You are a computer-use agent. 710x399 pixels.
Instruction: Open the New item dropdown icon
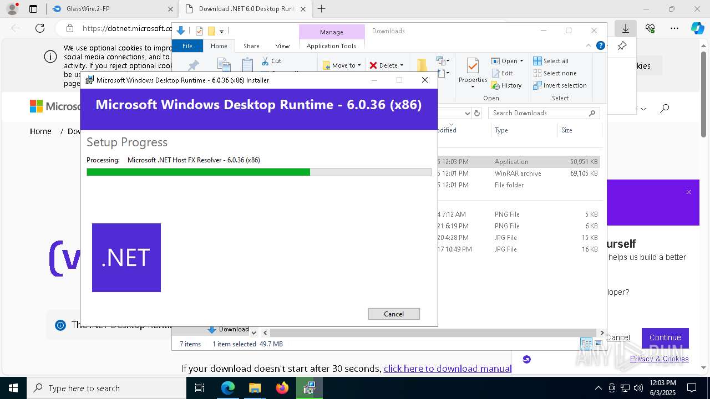pos(443,60)
